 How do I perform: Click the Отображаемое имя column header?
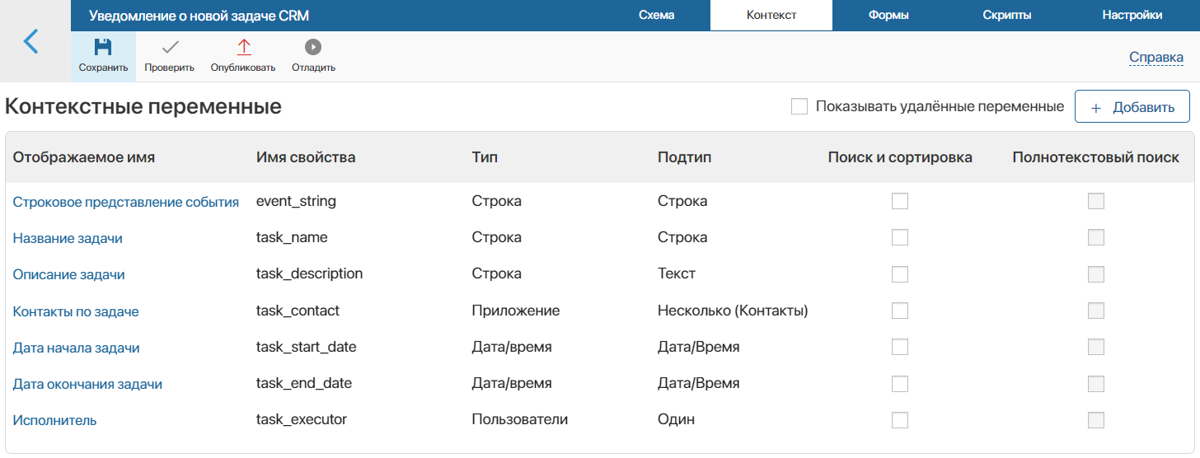click(84, 157)
